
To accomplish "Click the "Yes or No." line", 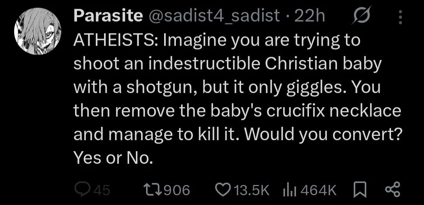I will coord(112,157).
